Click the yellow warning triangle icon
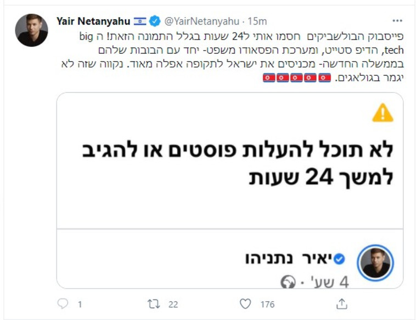The image size is (416, 320). pos(382,113)
